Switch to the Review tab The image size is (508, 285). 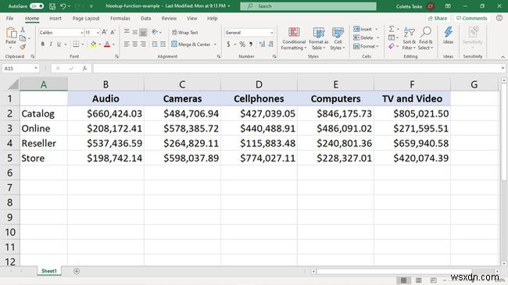[x=169, y=18]
